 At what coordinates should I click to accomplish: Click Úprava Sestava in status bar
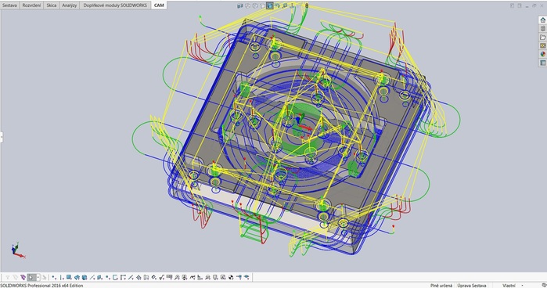472,286
